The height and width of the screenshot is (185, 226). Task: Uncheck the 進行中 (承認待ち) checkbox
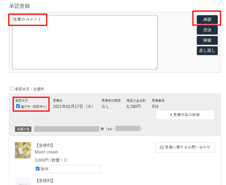(x=18, y=106)
